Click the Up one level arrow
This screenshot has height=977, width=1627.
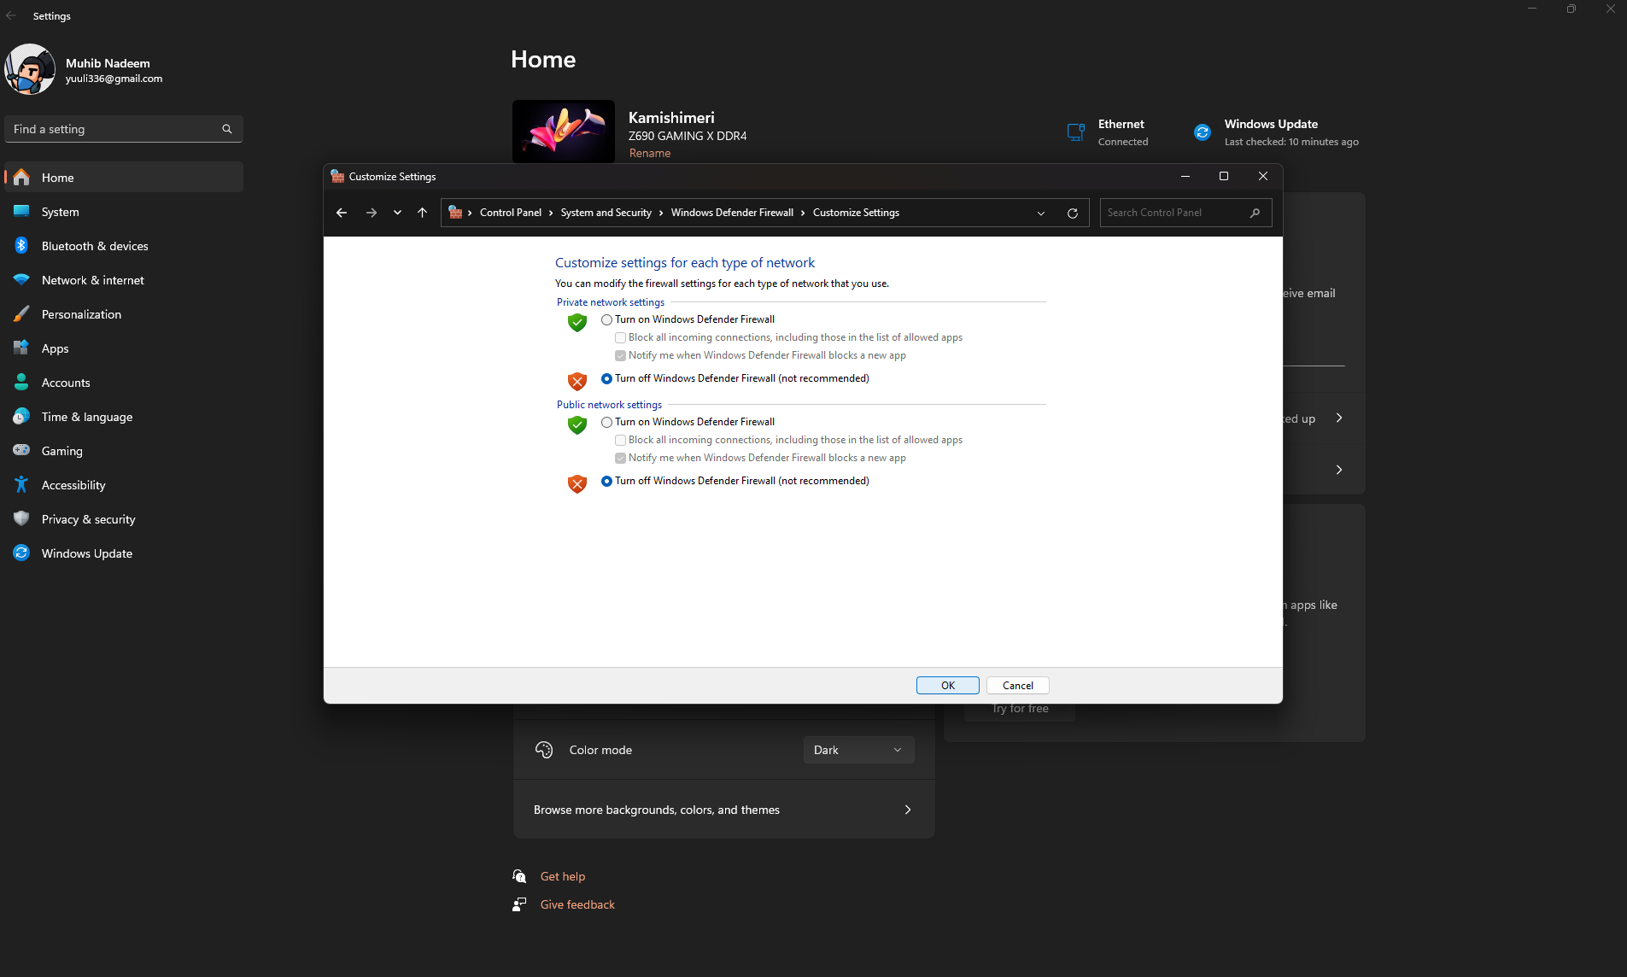[422, 213]
